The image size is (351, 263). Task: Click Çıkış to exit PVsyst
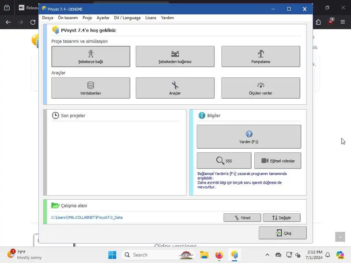click(x=283, y=233)
